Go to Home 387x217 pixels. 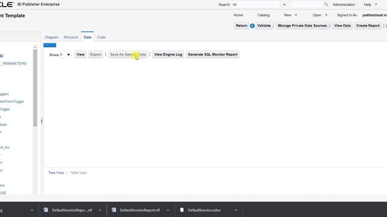click(238, 15)
